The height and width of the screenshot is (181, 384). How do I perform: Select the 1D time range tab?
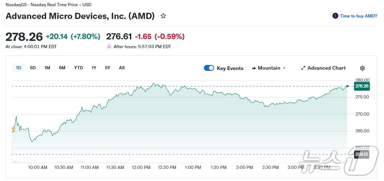(19, 68)
